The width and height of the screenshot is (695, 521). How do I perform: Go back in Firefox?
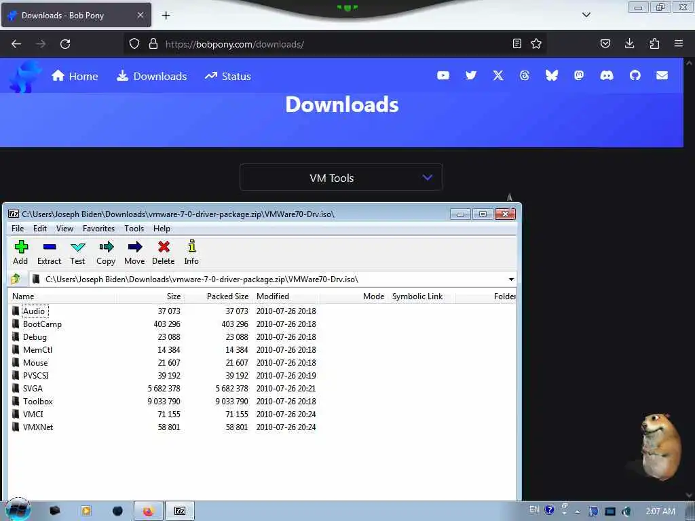coord(16,44)
